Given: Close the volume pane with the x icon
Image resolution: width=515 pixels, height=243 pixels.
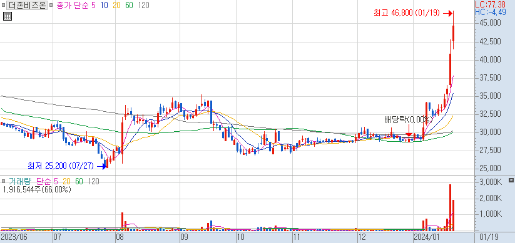Looking at the screenshot, I should (511, 181).
